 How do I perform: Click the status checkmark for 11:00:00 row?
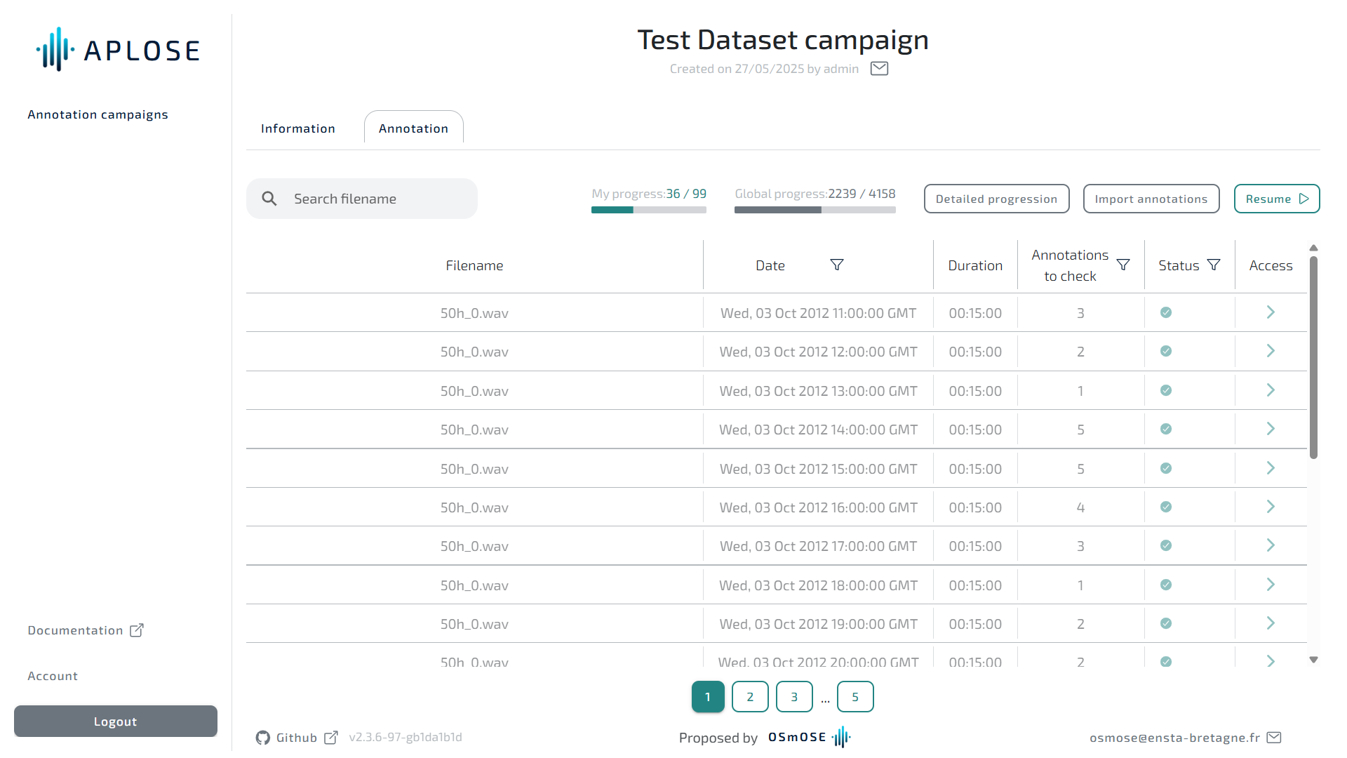(x=1165, y=312)
